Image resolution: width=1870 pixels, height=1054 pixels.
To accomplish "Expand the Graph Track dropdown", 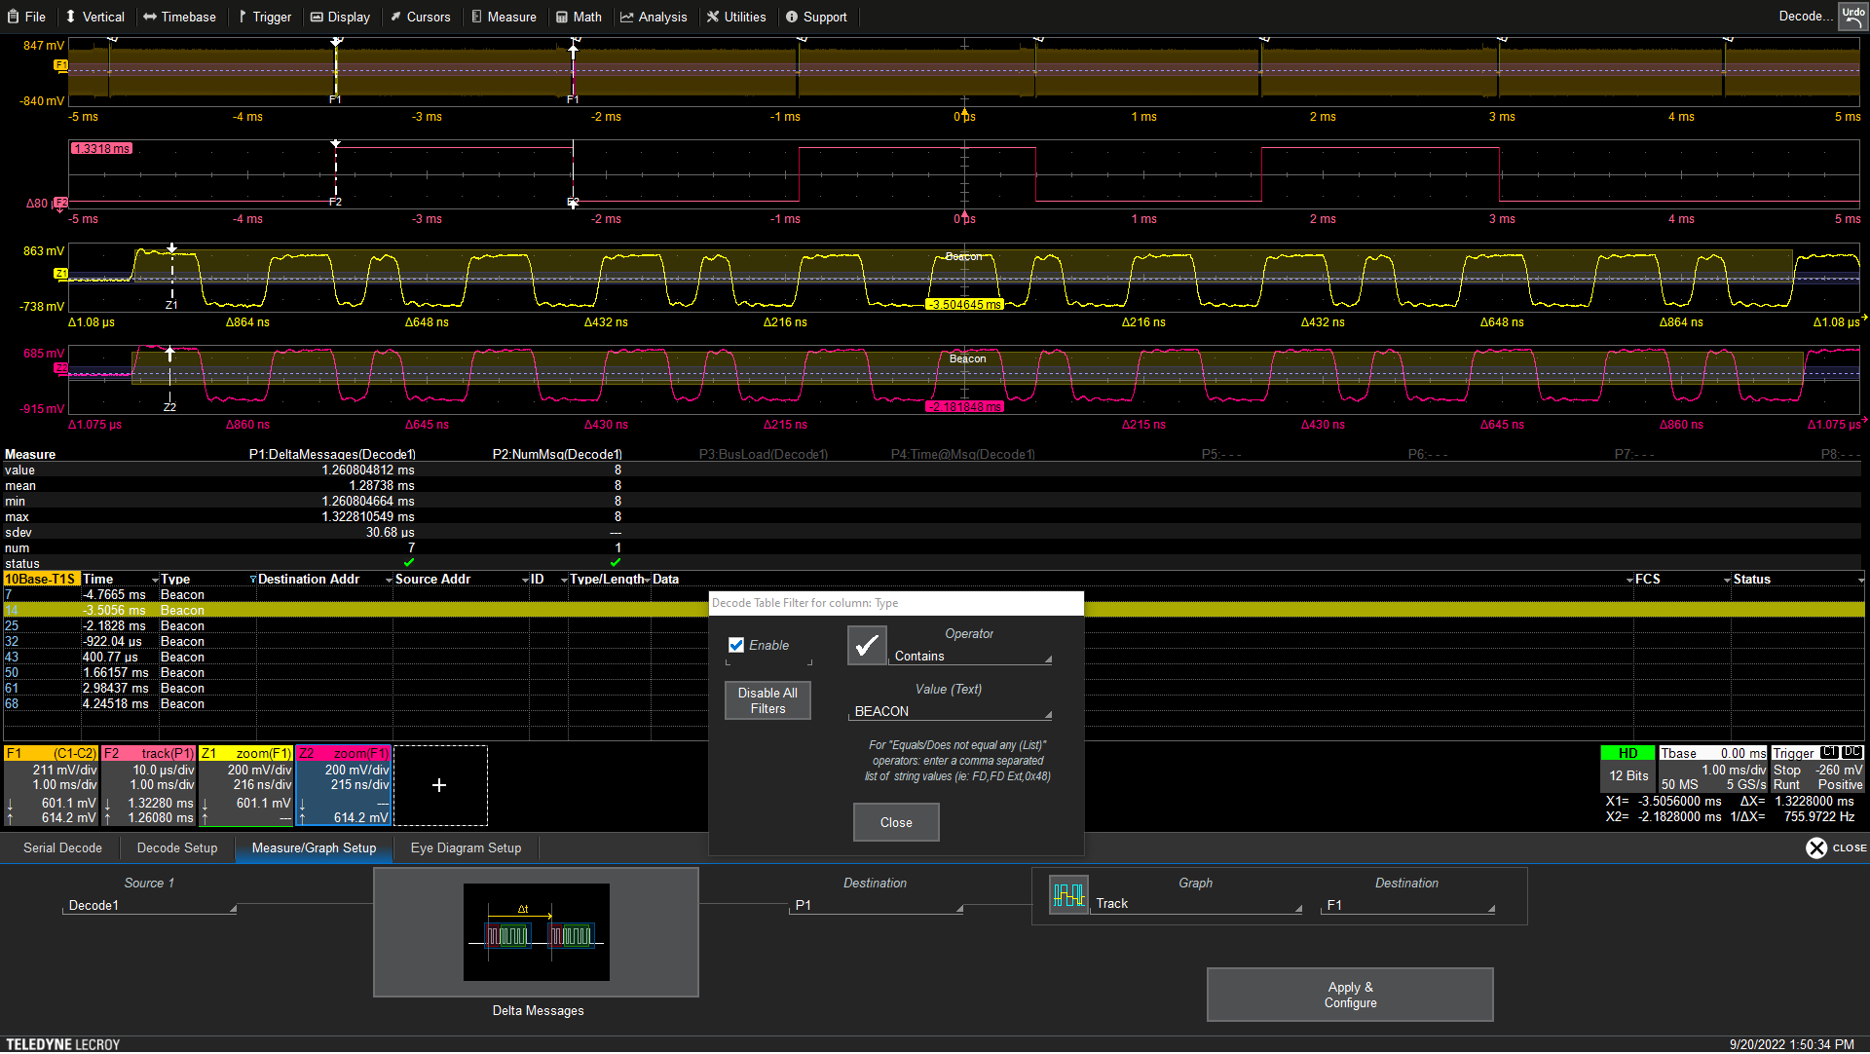I will (x=1198, y=904).
